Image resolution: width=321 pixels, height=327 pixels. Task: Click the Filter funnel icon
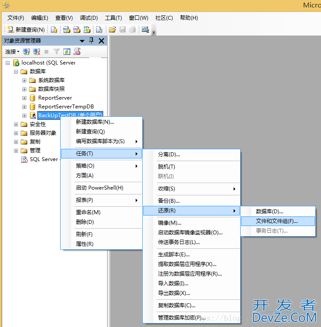[x=56, y=51]
